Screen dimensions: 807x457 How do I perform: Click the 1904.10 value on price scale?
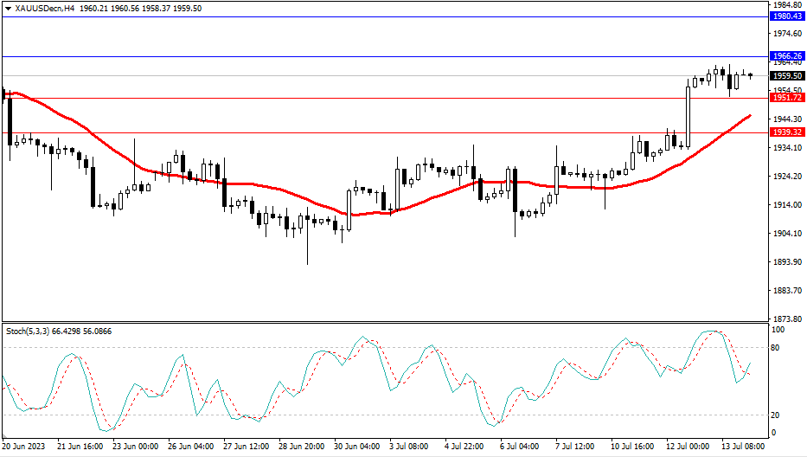click(787, 234)
